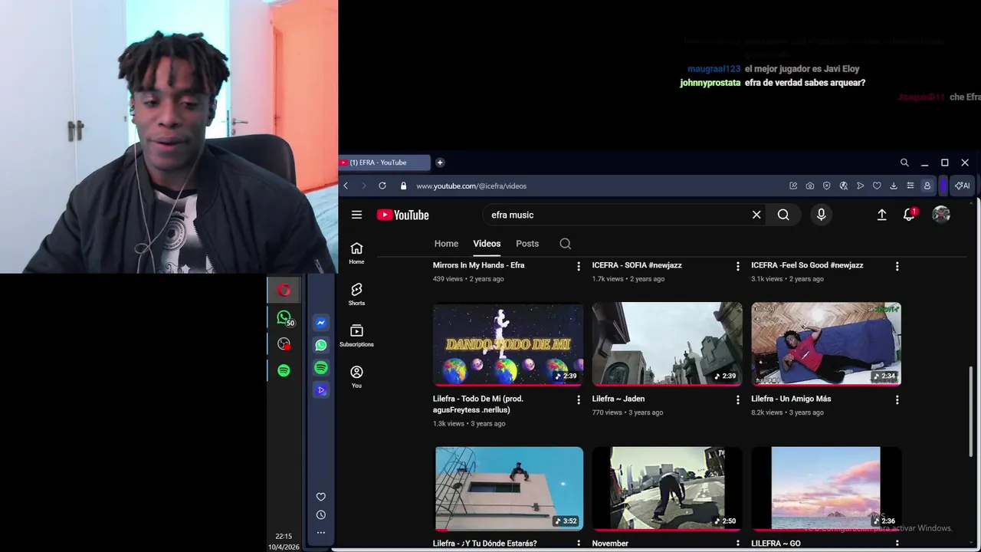The height and width of the screenshot is (552, 981).
Task: Open the browser AI assistant button
Action: [962, 186]
